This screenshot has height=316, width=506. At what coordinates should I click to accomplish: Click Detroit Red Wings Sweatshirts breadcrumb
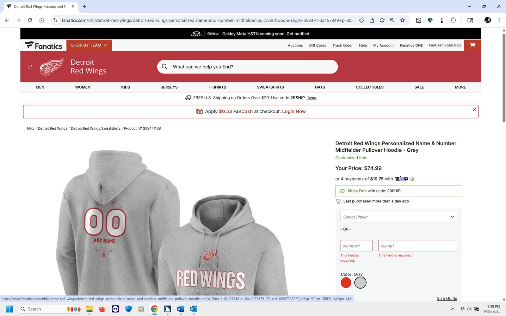[96, 128]
